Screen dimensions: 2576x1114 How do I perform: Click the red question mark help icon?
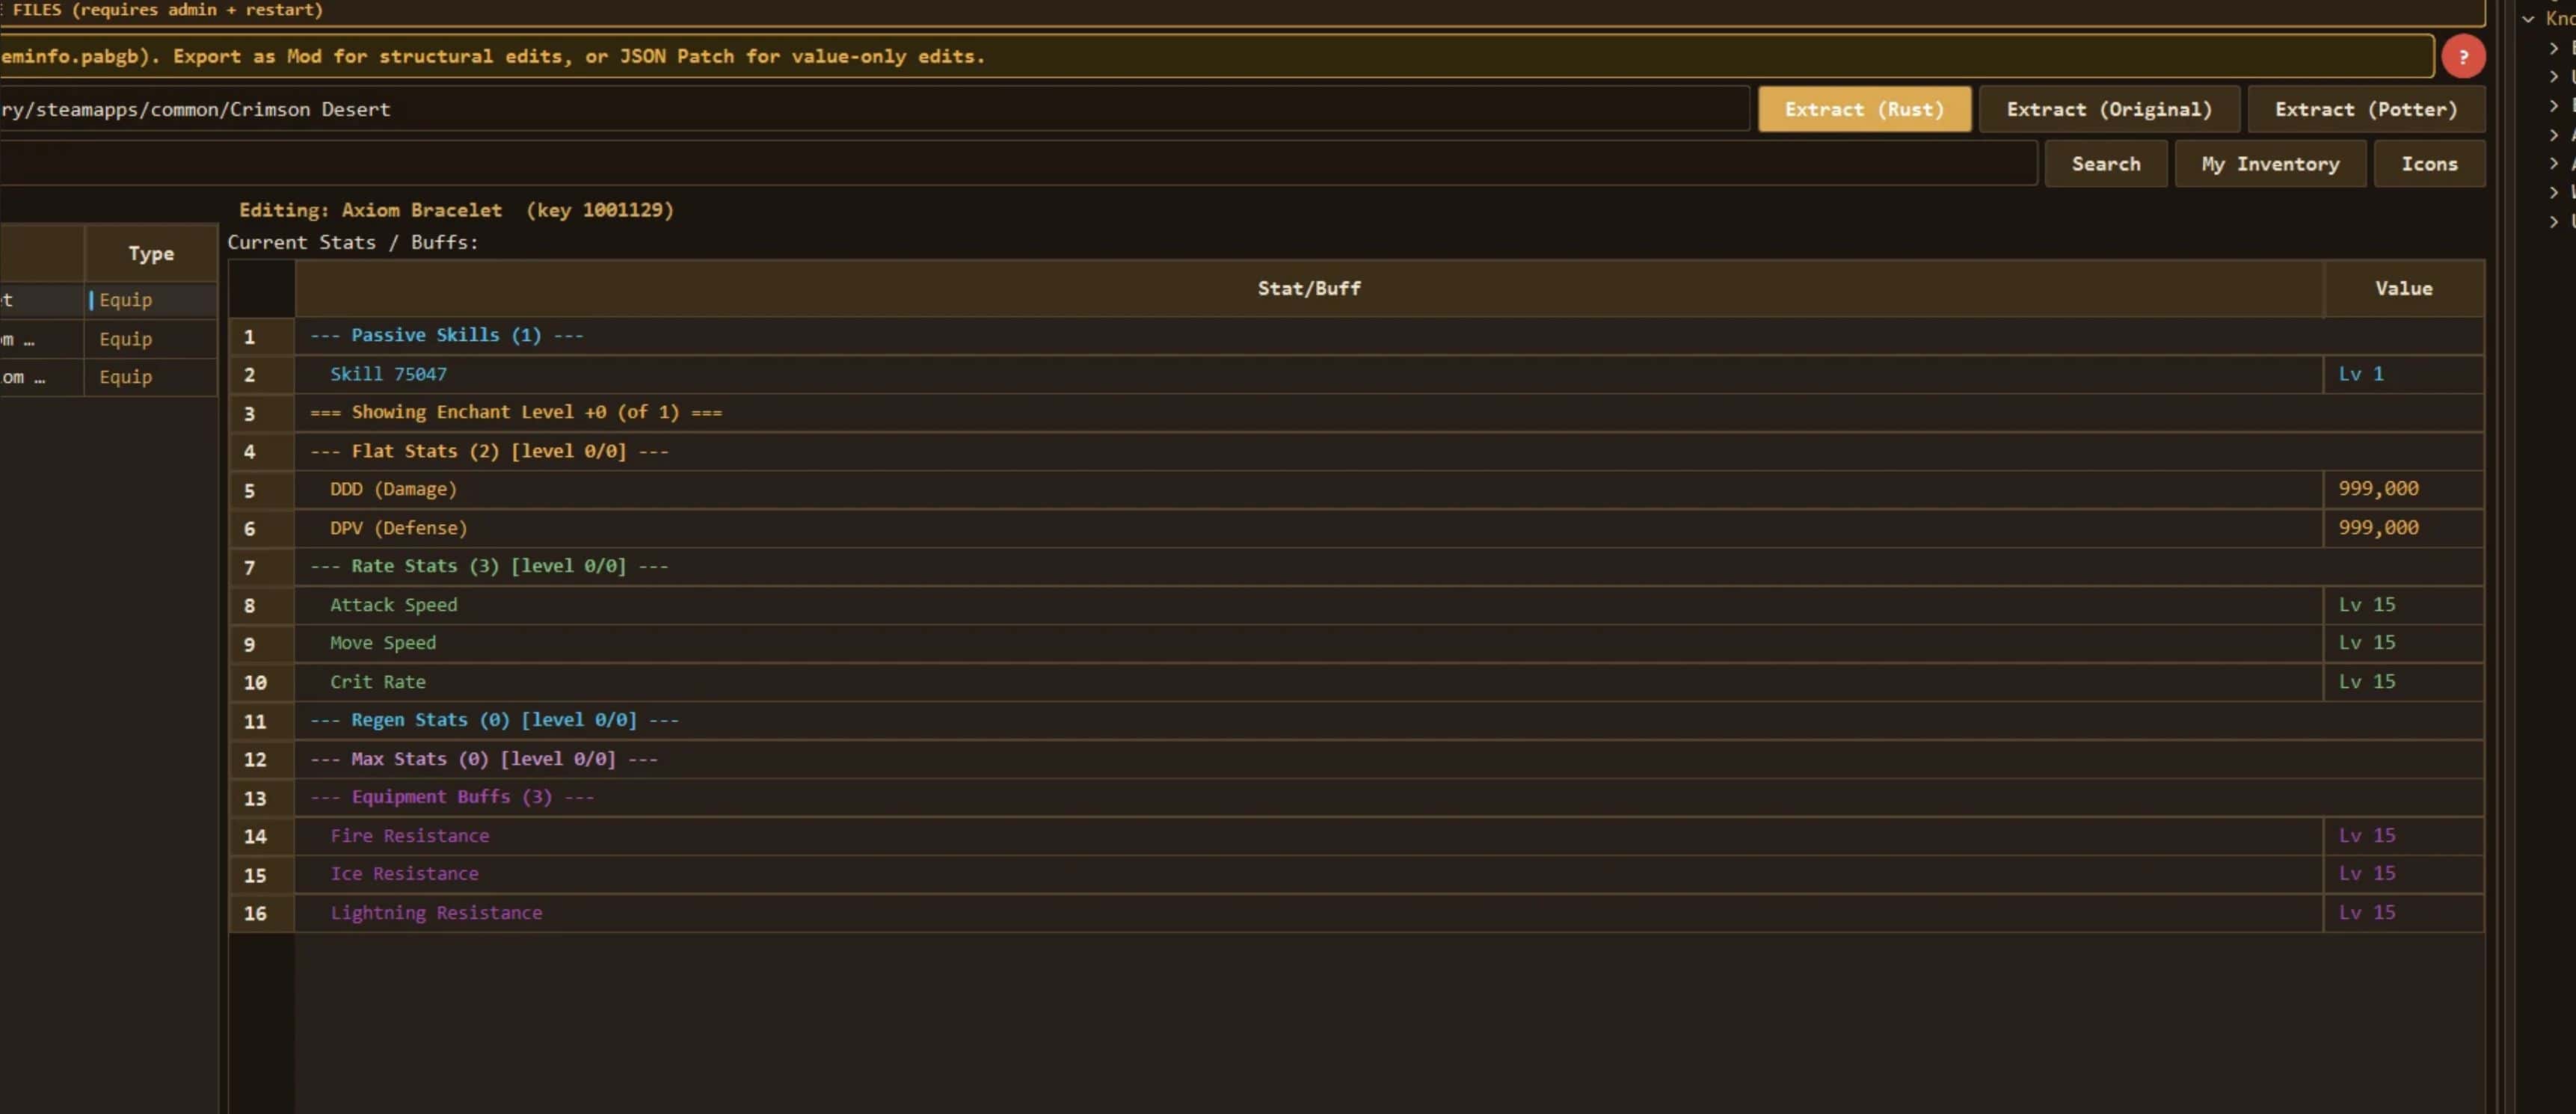pyautogui.click(x=2462, y=57)
